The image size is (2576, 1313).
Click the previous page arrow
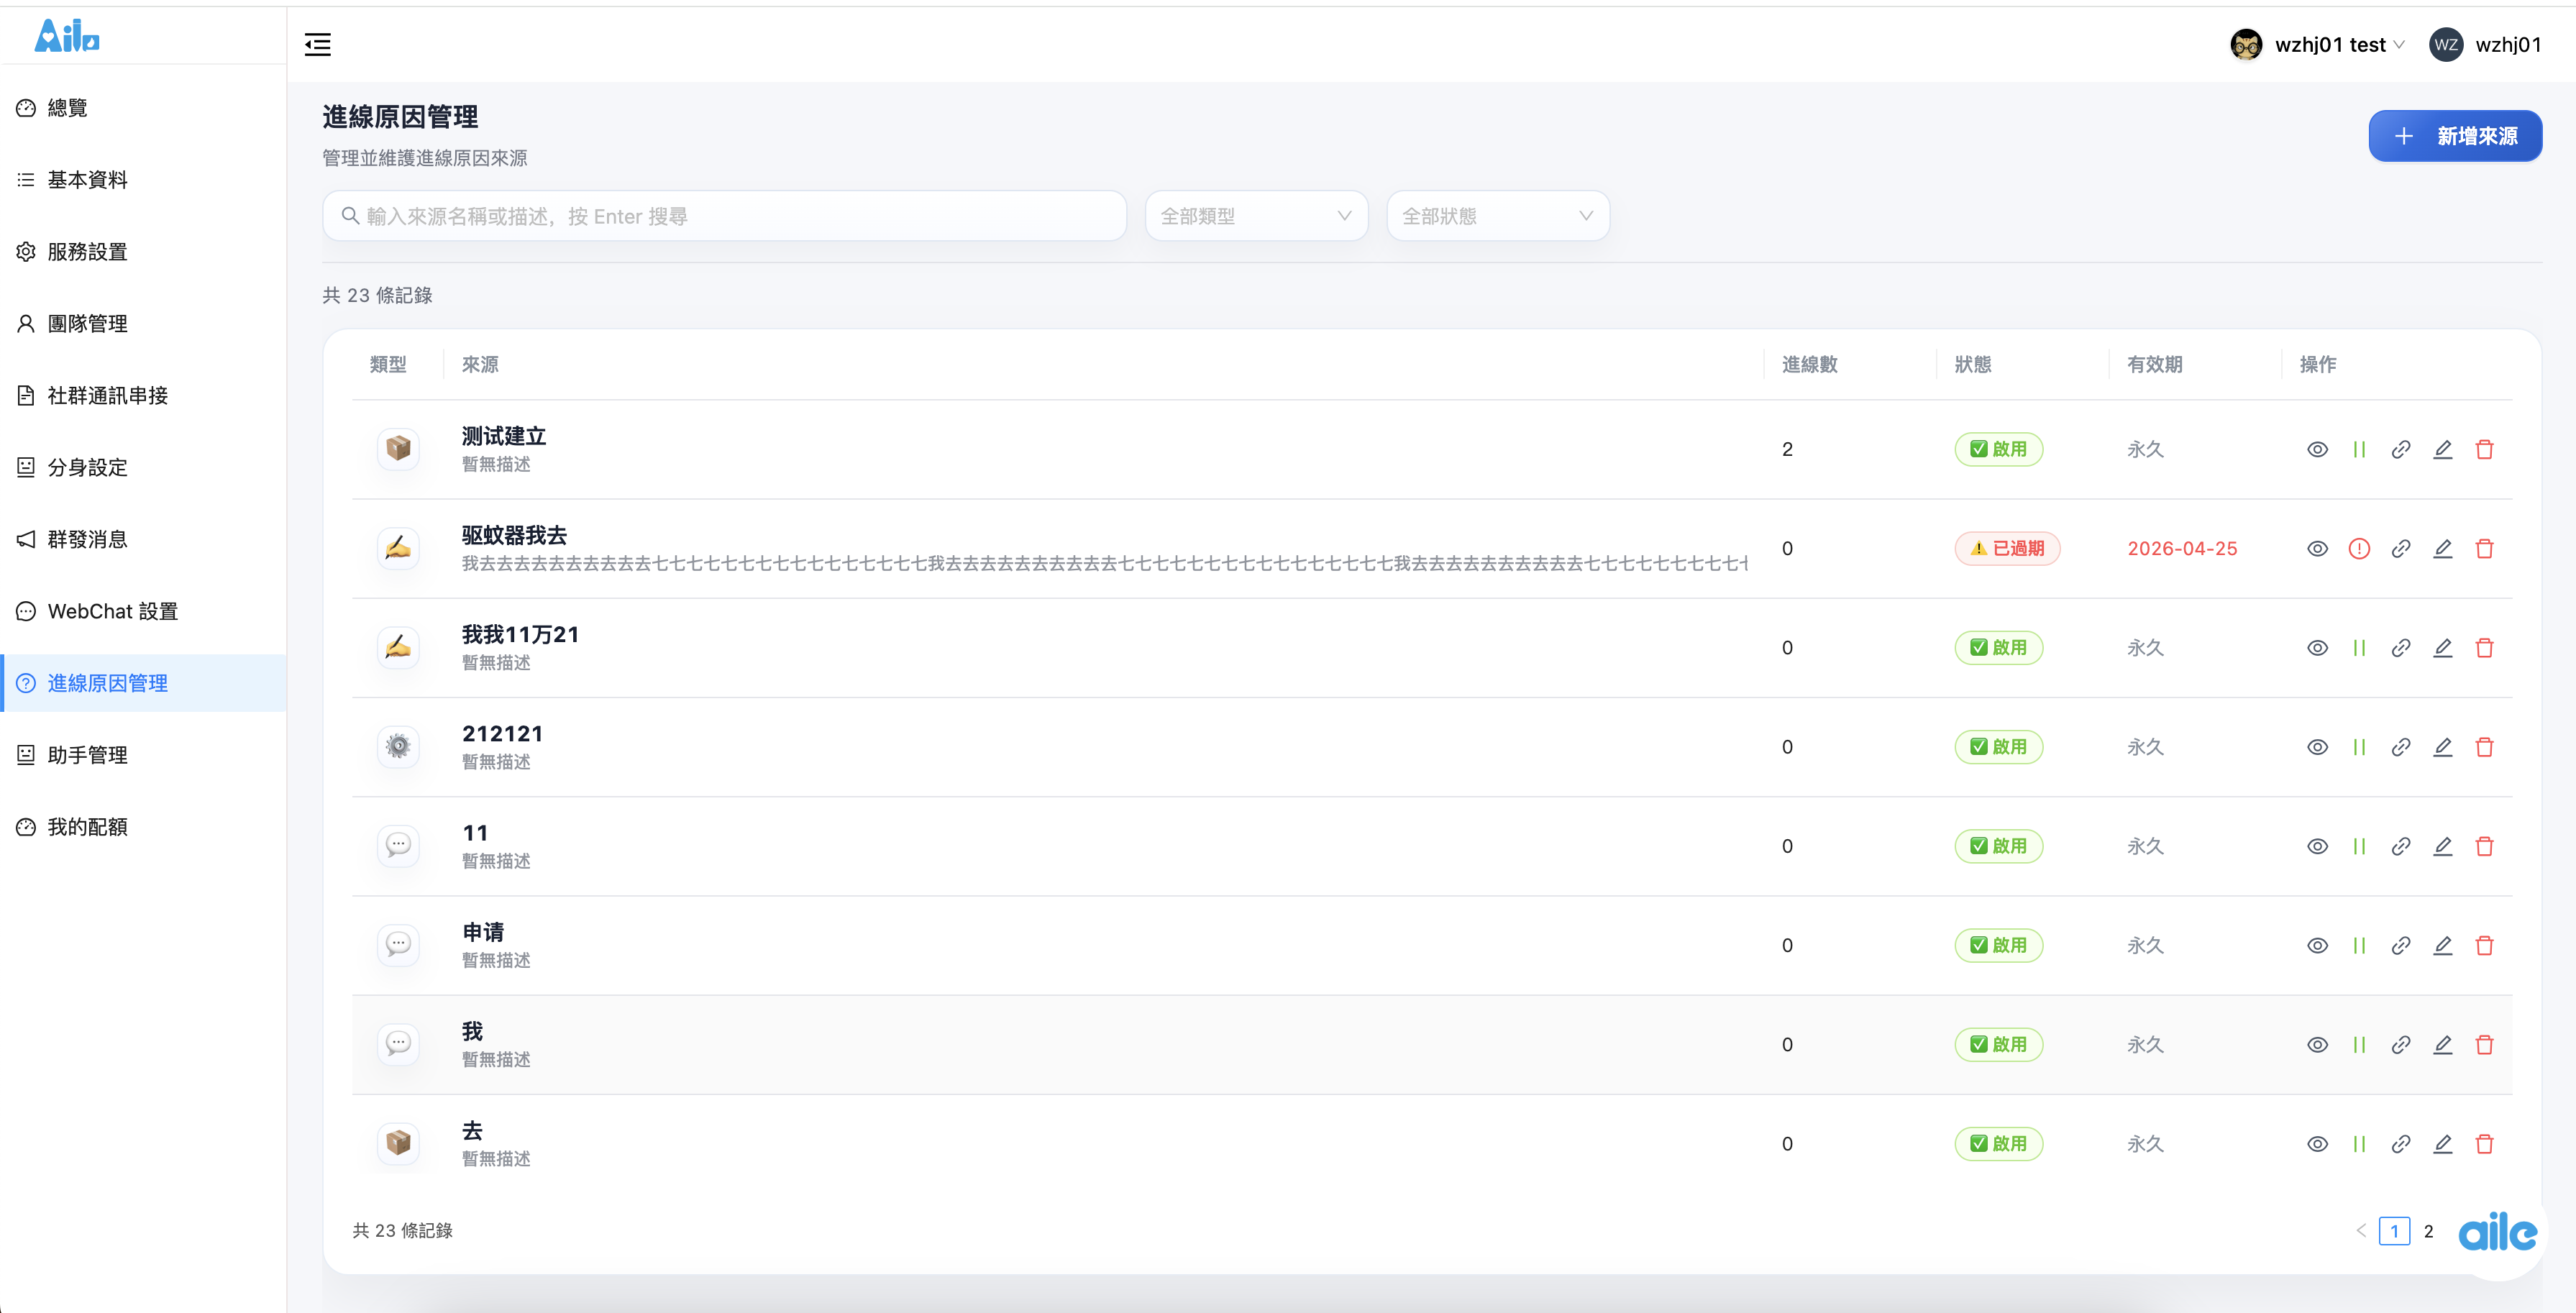pyautogui.click(x=2361, y=1231)
